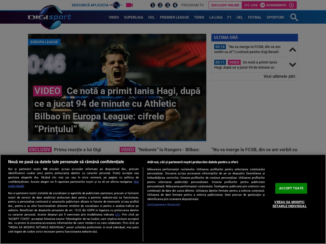Click PROGRAM TV link

coord(193,5)
